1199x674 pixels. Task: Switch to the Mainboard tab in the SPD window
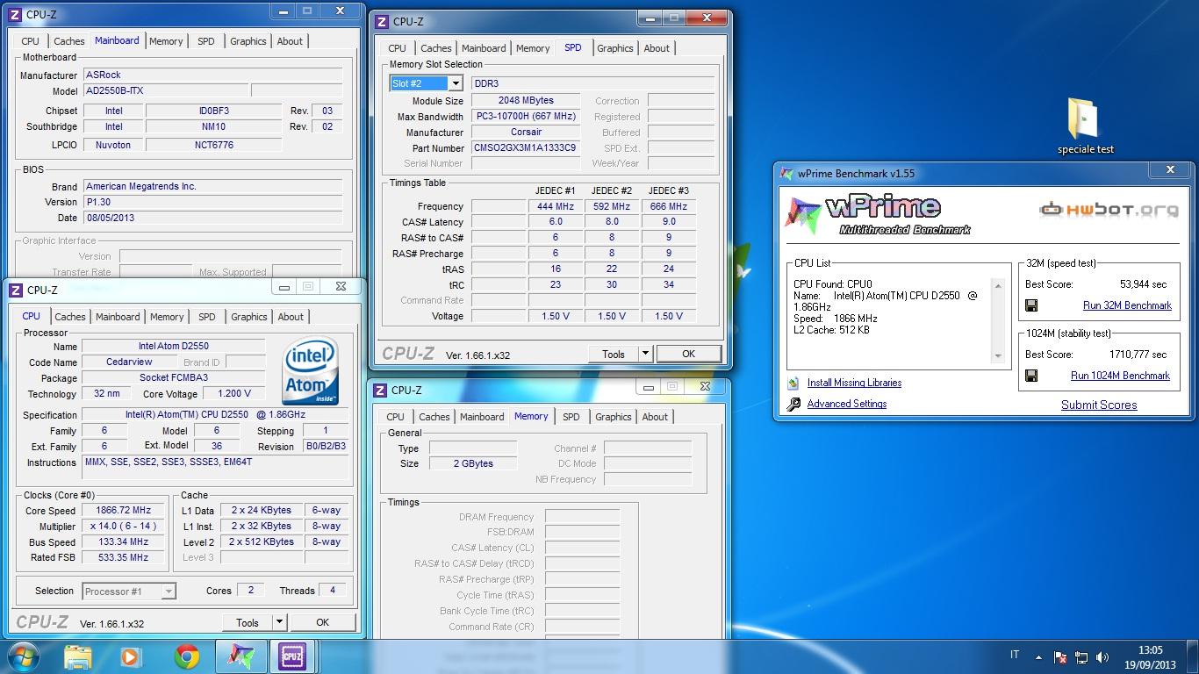tap(484, 48)
